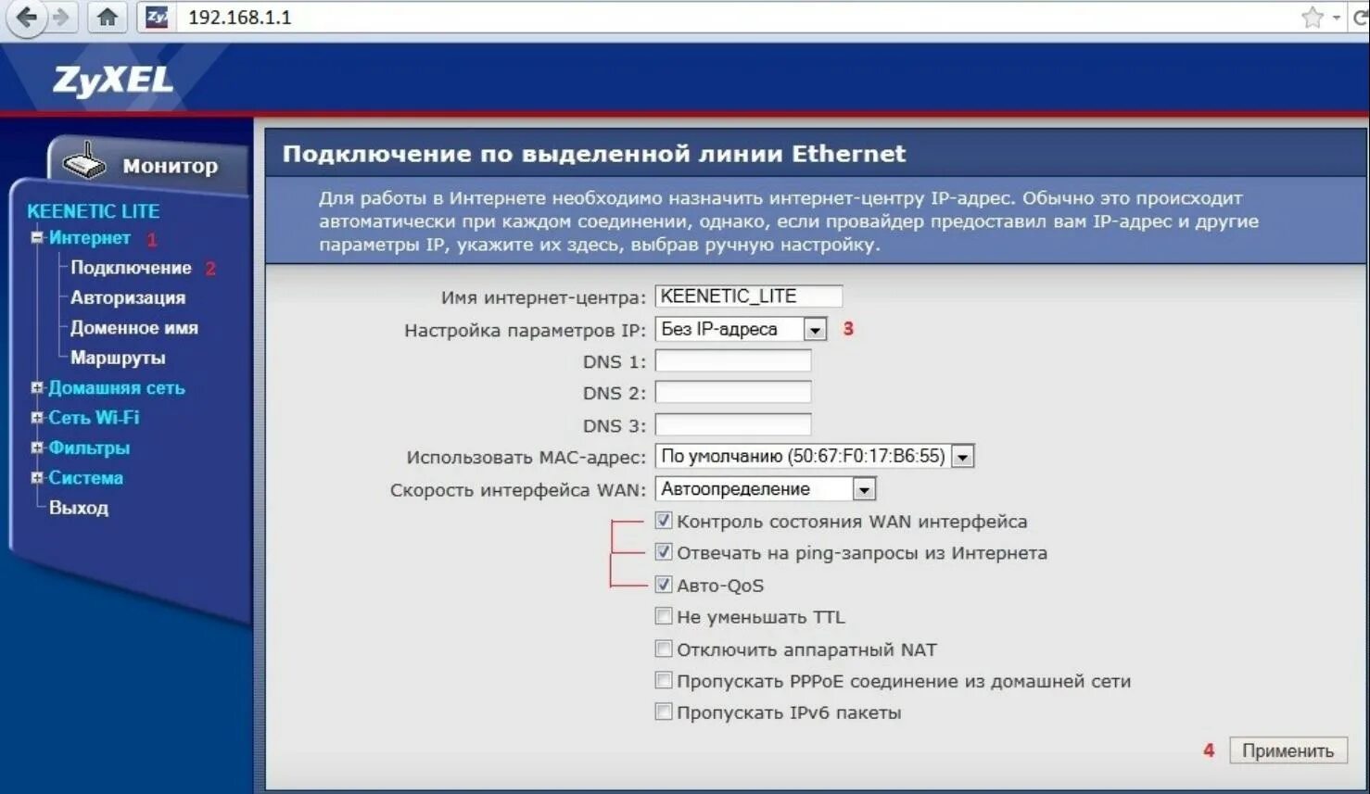Click the Применить button
This screenshot has width=1370, height=794.
(x=1288, y=750)
